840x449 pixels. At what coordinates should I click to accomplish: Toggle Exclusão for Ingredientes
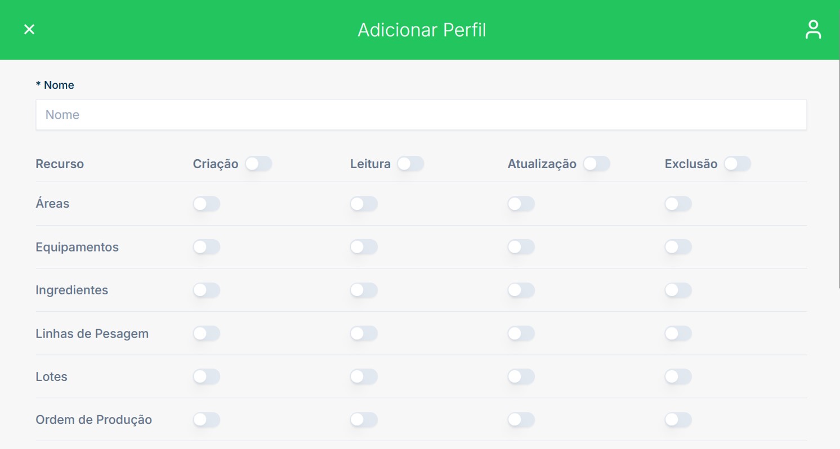click(x=678, y=290)
